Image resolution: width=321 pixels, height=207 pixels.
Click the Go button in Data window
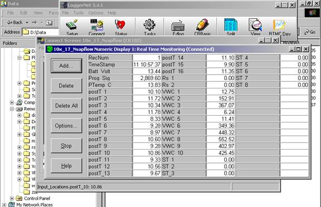(310, 32)
